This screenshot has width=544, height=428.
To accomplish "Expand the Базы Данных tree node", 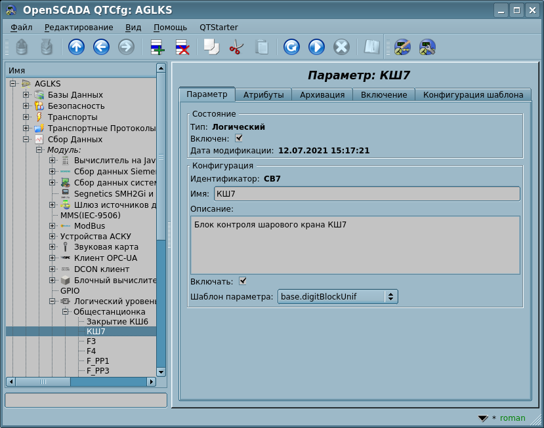I will point(26,95).
